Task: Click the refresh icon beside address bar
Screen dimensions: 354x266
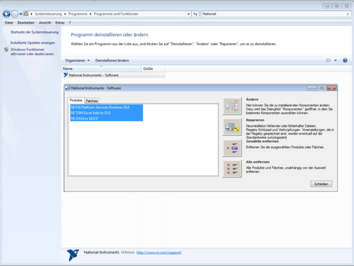Action: click(195, 14)
